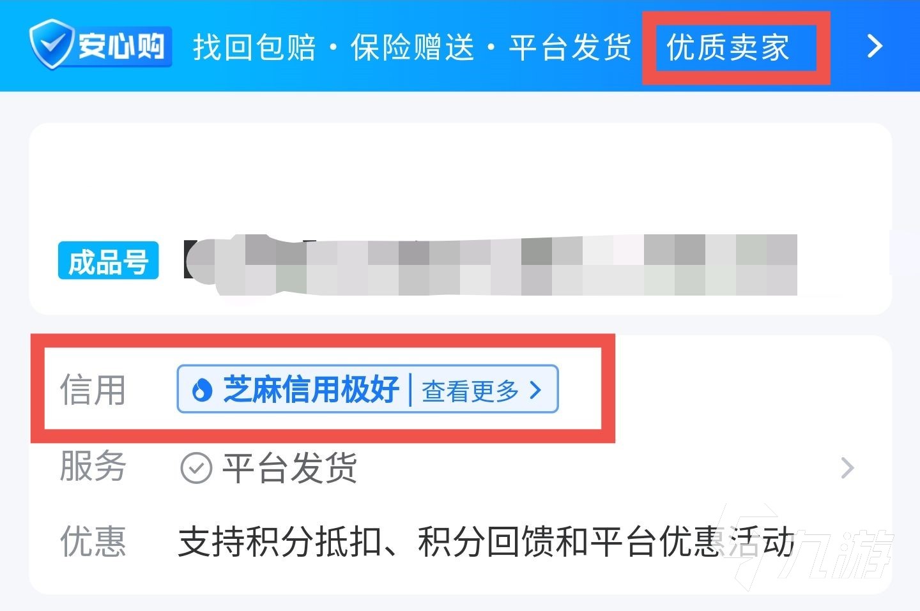Expand the chevron next to 查看更多
The image size is (920, 611).
tap(535, 390)
